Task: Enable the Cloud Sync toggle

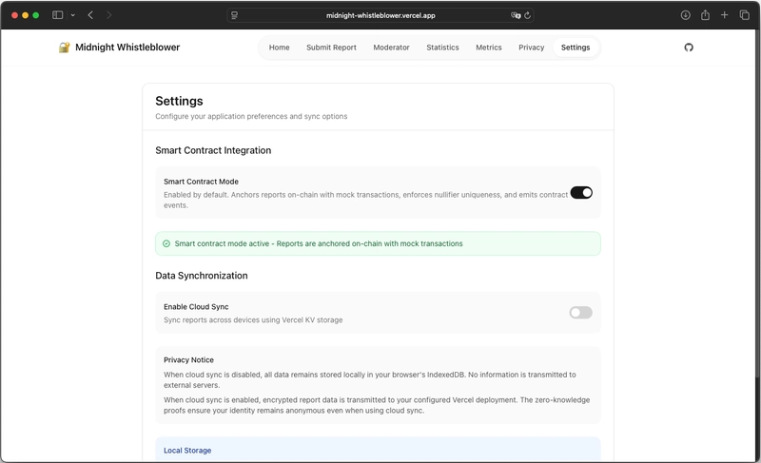Action: (580, 313)
